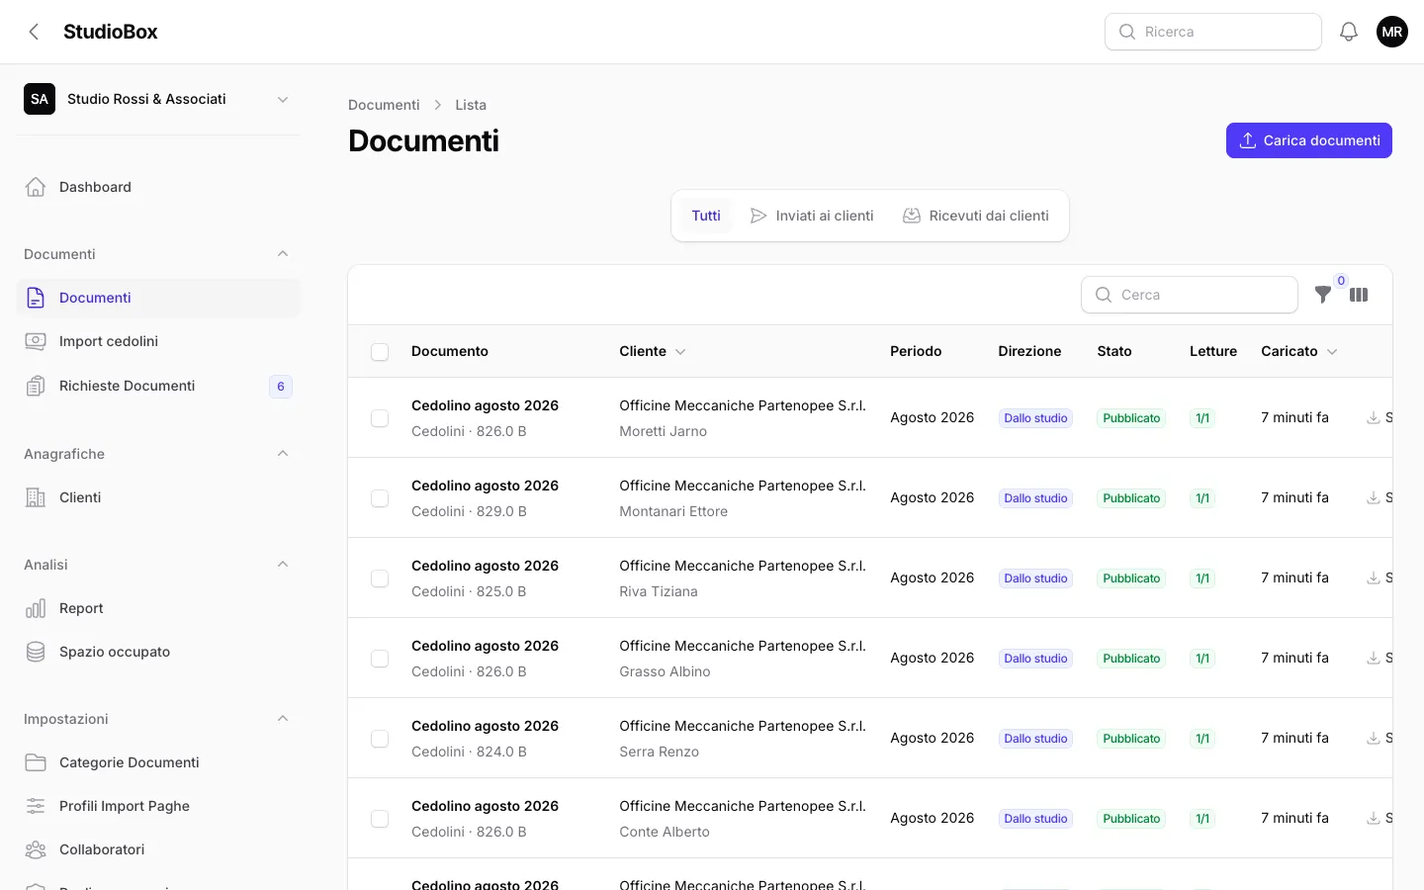
Task: Open the notifications bell
Action: (1349, 32)
